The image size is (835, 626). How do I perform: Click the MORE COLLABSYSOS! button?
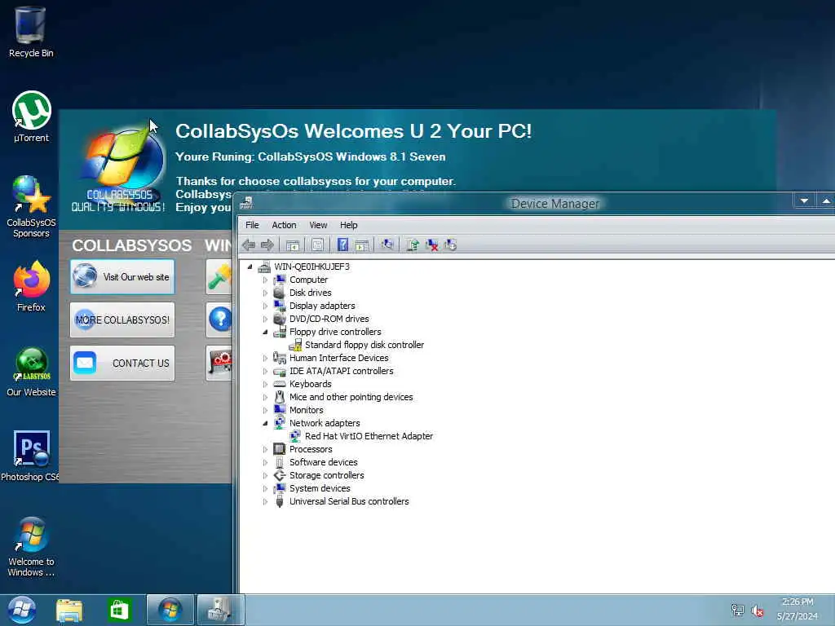pos(122,320)
